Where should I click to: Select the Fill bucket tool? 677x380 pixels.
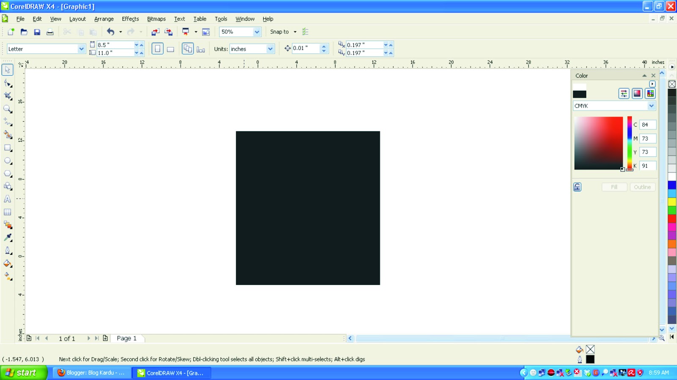8,263
